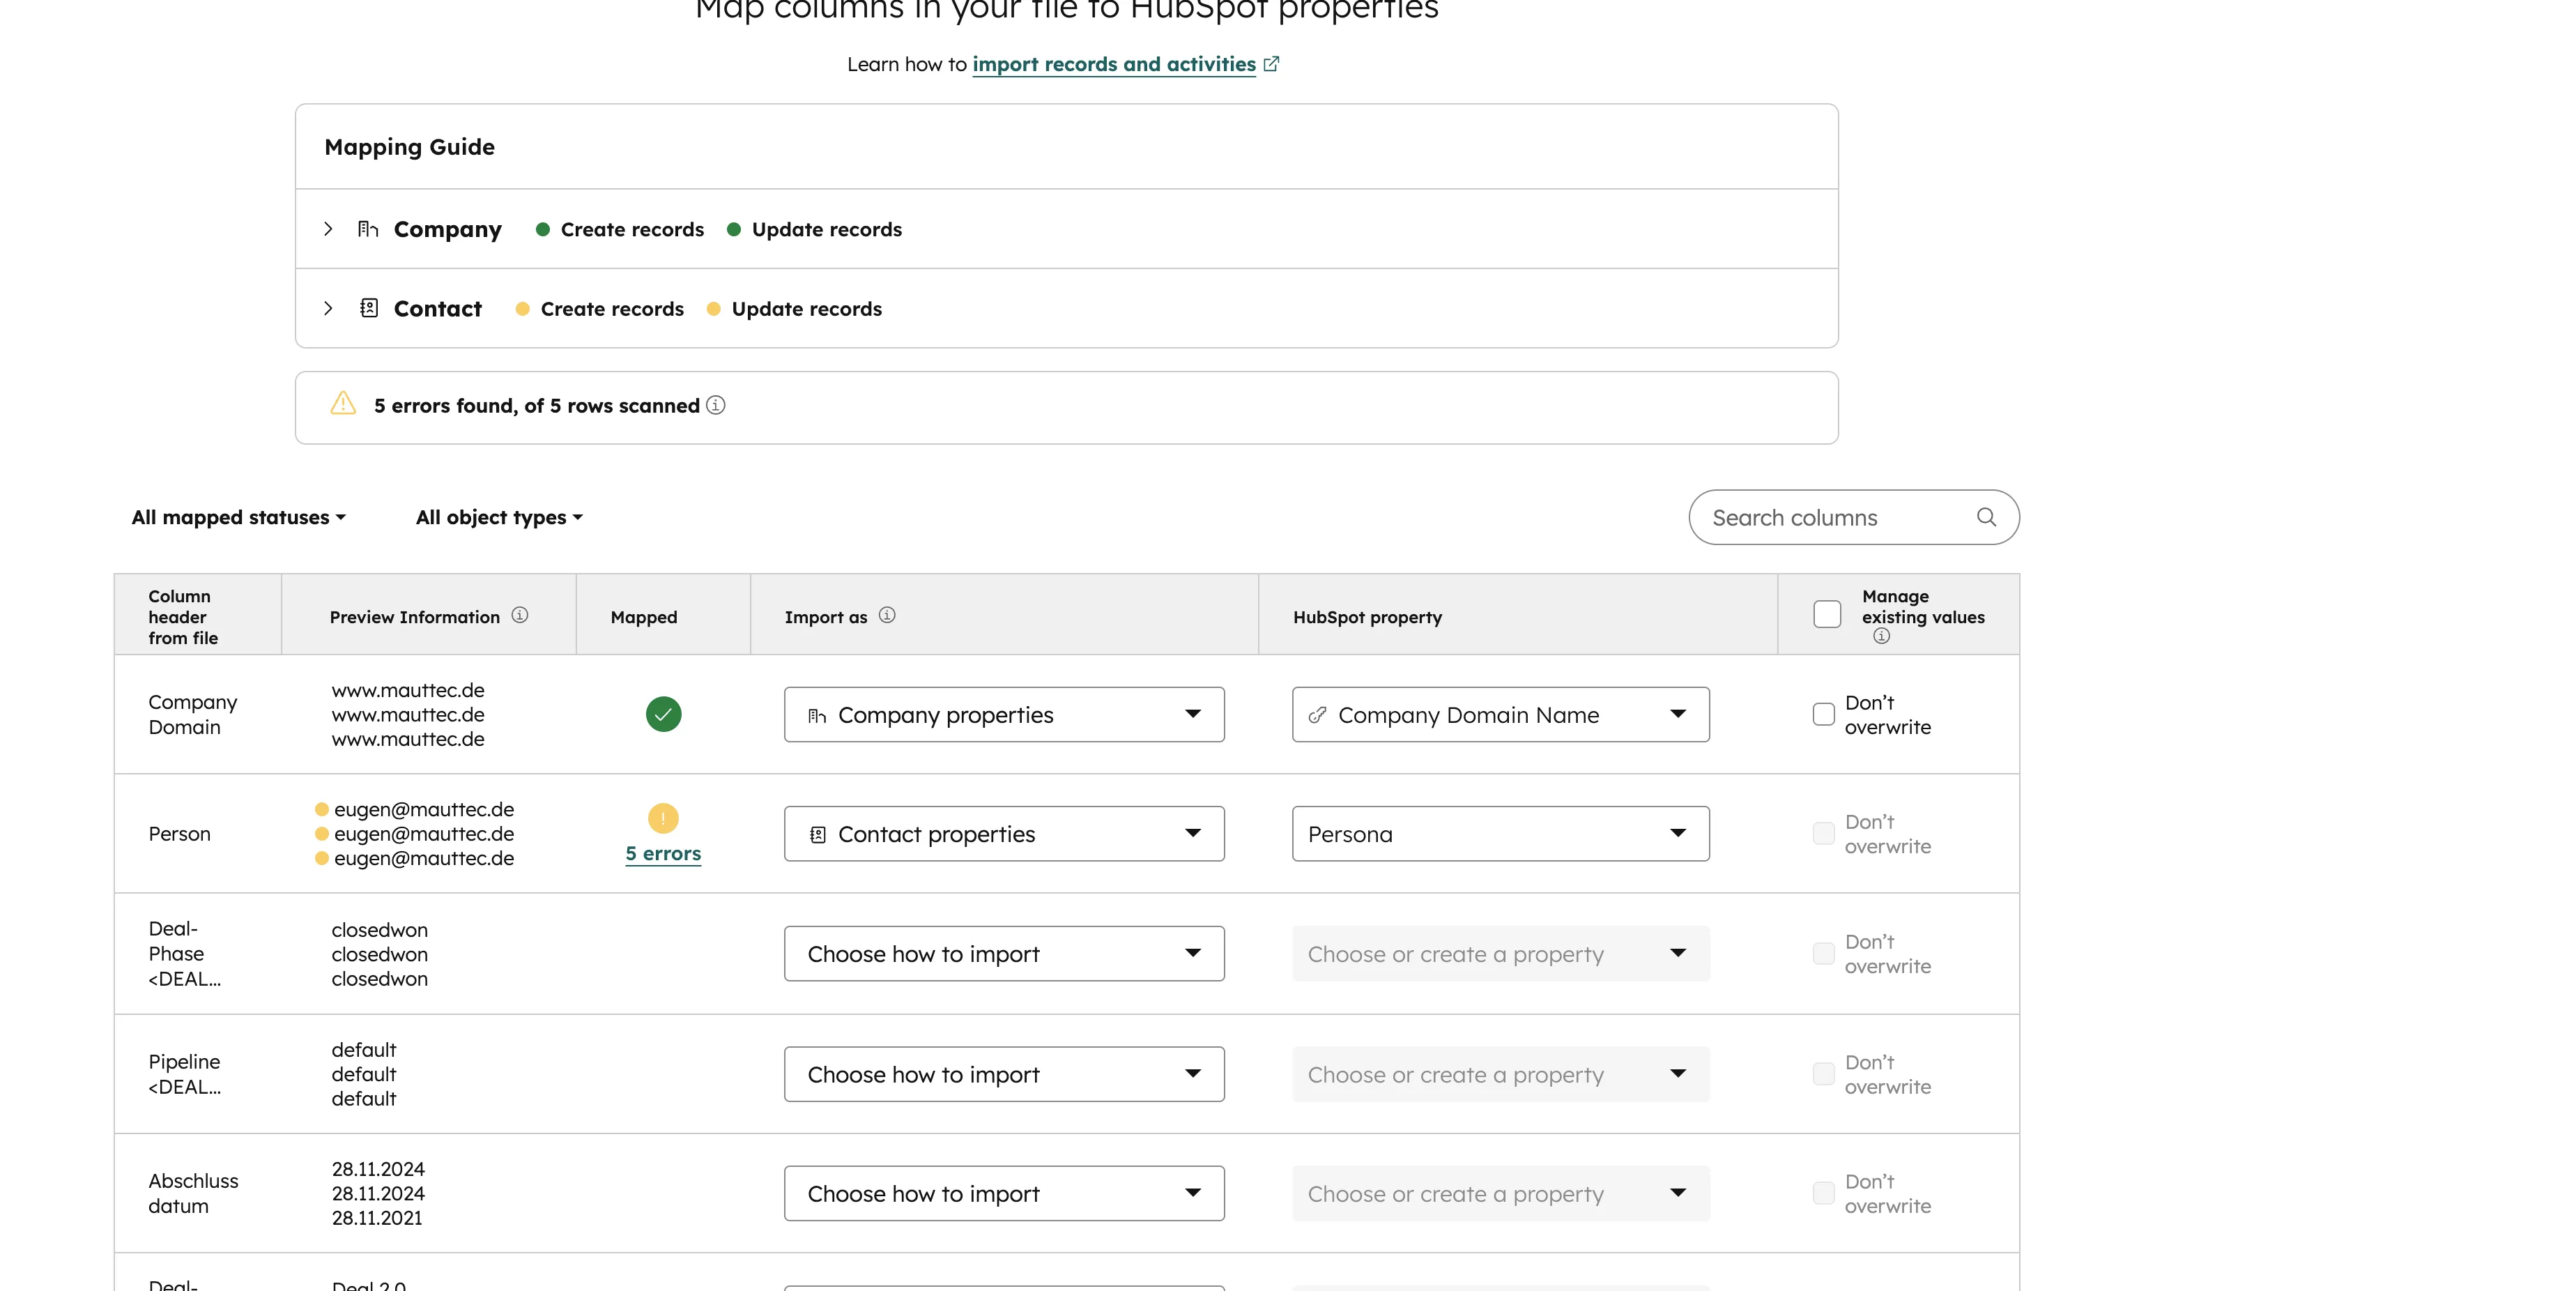This screenshot has height=1291, width=2576.
Task: Click the info icon beside 'Preview Information'
Action: (520, 615)
